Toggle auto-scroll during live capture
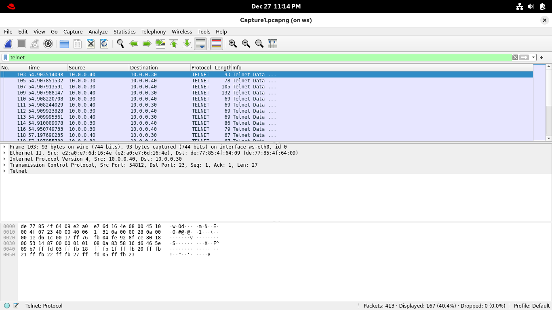 [x=200, y=44]
